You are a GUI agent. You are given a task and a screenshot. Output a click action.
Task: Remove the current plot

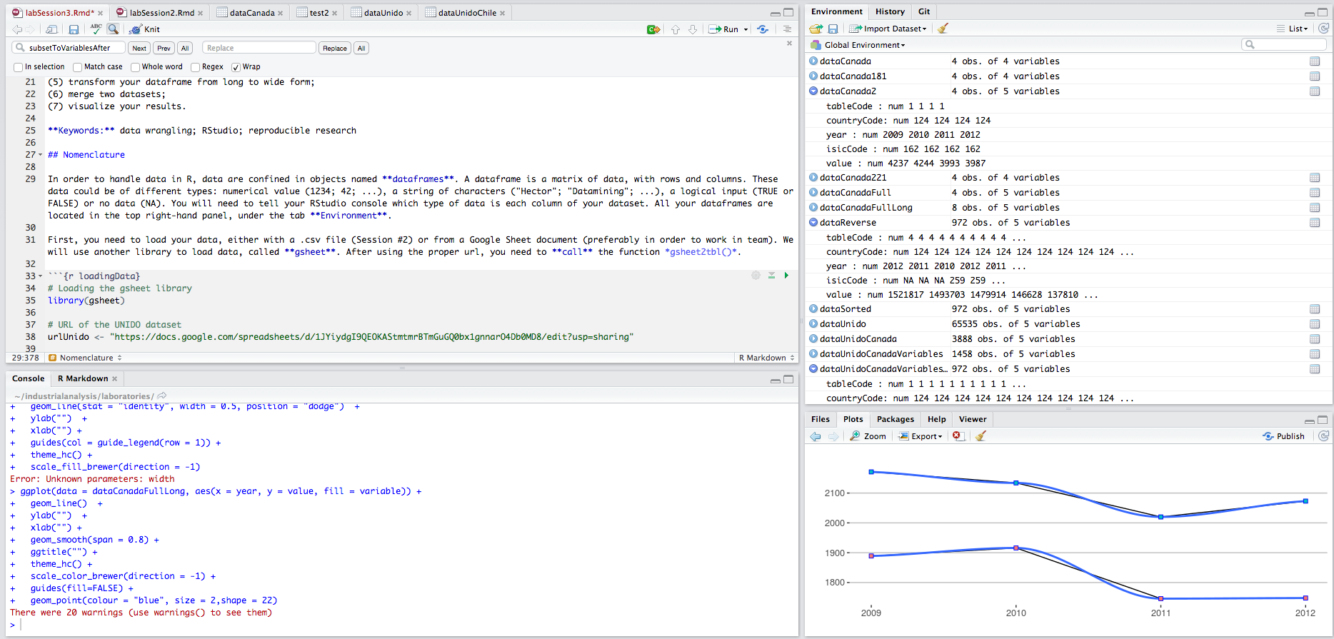pos(958,436)
